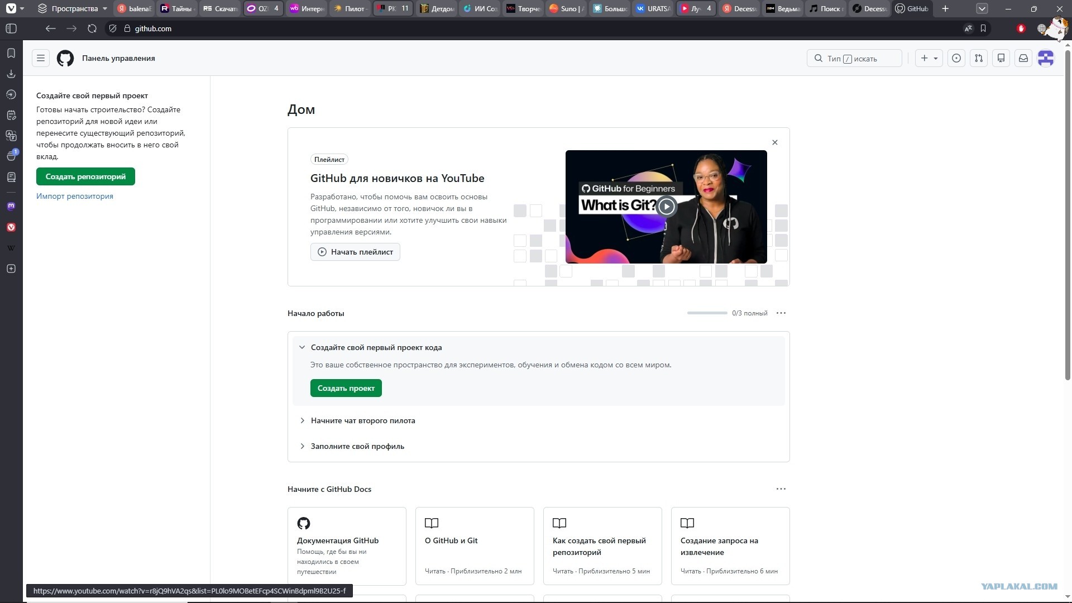Screen dimensions: 1072x603
Task: Switch to the Ведьма tab
Action: click(783, 8)
